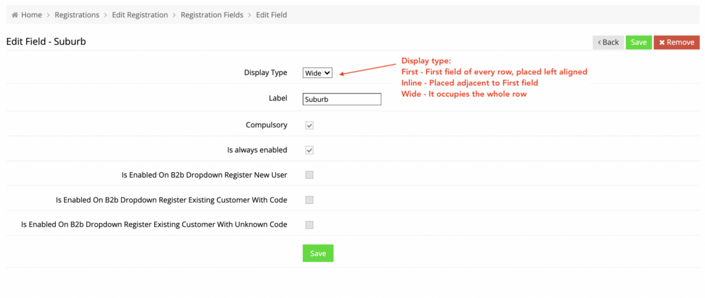Screen dimensions: 705x298
Task: Click the Wide dropdown arrow
Action: click(x=326, y=72)
